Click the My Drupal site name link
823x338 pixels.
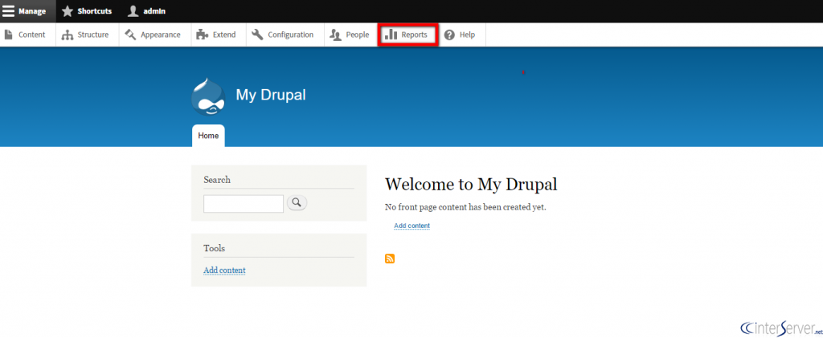pos(271,95)
